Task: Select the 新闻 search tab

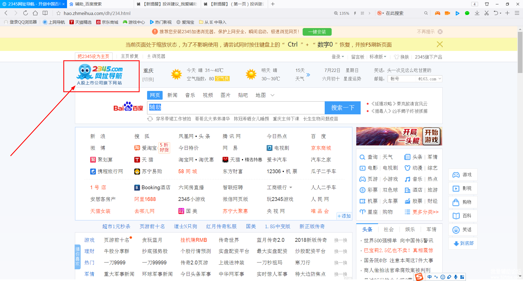Action: [172, 95]
